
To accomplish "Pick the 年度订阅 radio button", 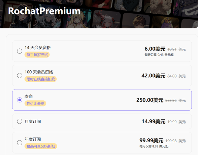I will click(x=20, y=143).
